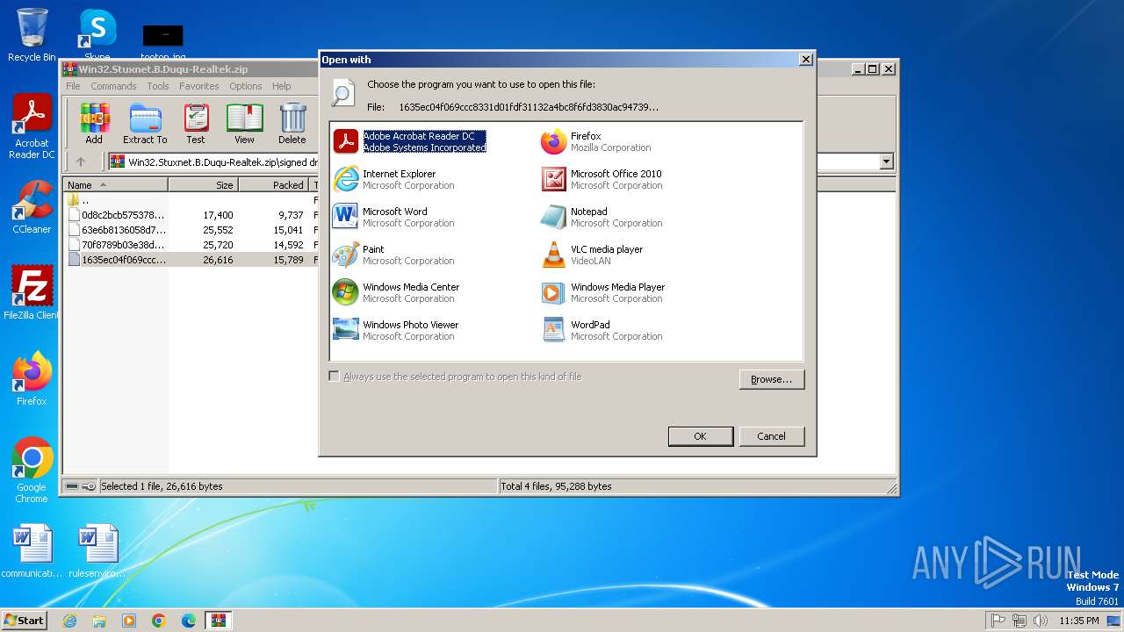Select file 0d8c2bcb575378... in WinRAR
Screen dimensions: 1124x632
tap(123, 215)
